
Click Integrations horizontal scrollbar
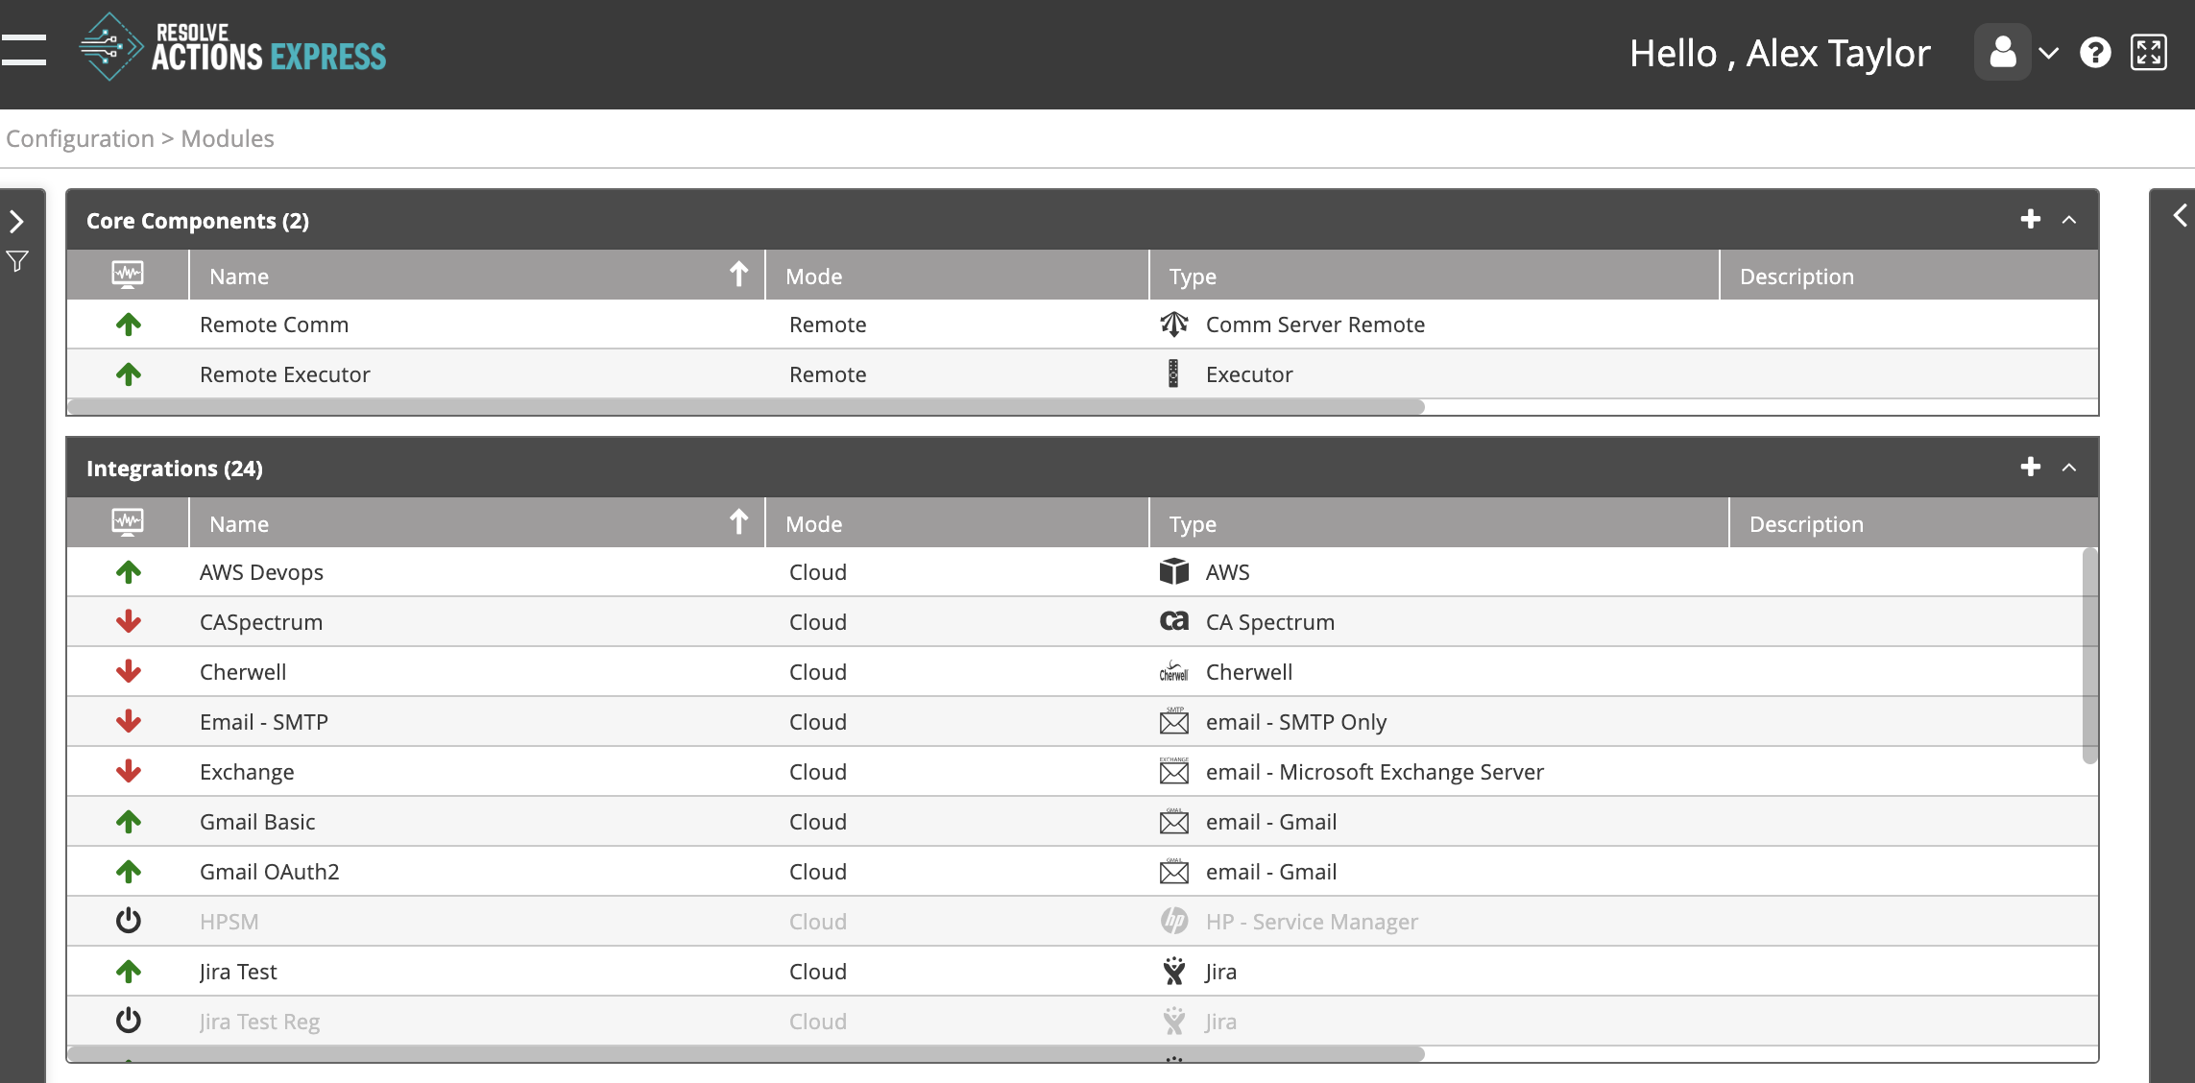746,1054
